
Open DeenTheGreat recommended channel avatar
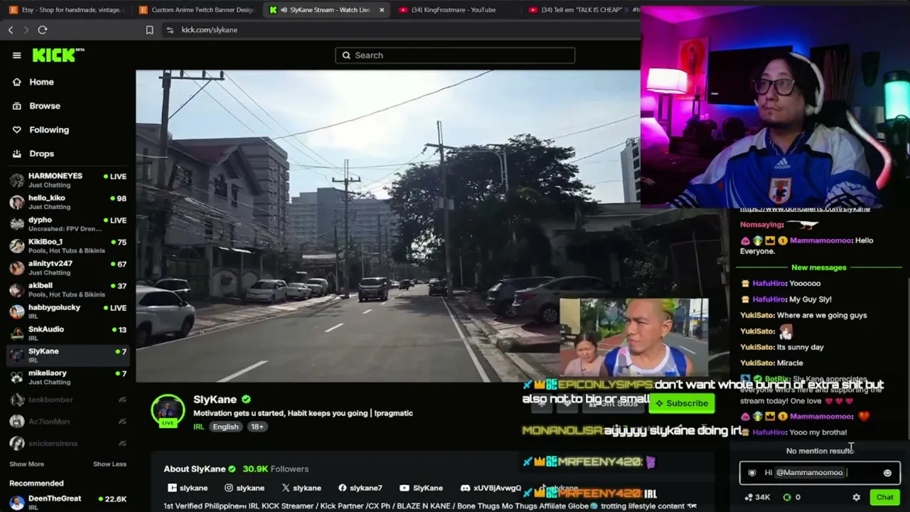tap(16, 503)
